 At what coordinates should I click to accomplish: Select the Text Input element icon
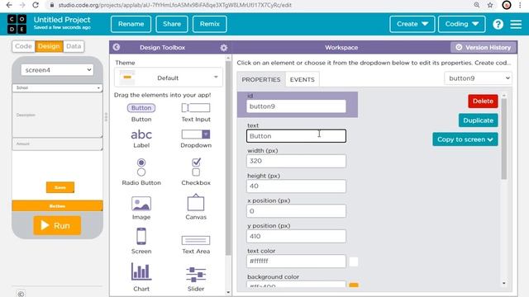(x=196, y=108)
